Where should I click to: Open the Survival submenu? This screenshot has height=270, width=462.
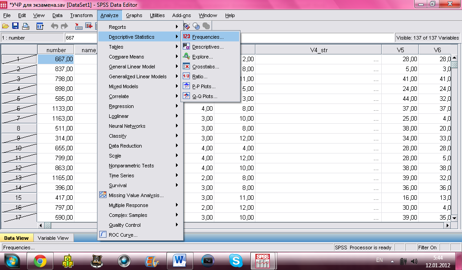(140, 185)
